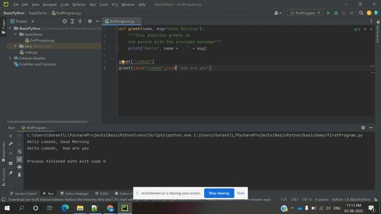Open the JetBrains Toolbox icon at top right

[x=377, y=13]
